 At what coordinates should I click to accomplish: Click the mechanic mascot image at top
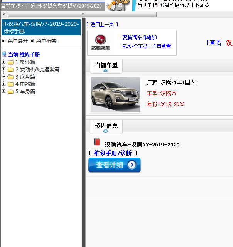118,5
